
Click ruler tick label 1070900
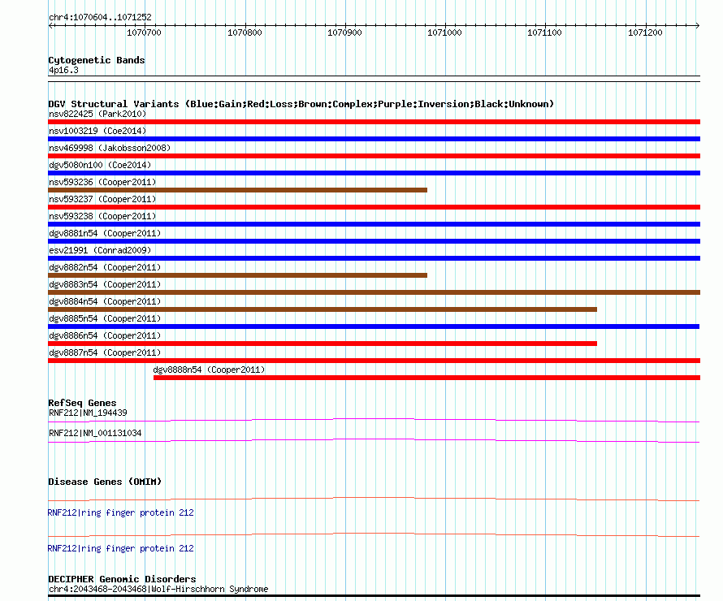coord(344,32)
